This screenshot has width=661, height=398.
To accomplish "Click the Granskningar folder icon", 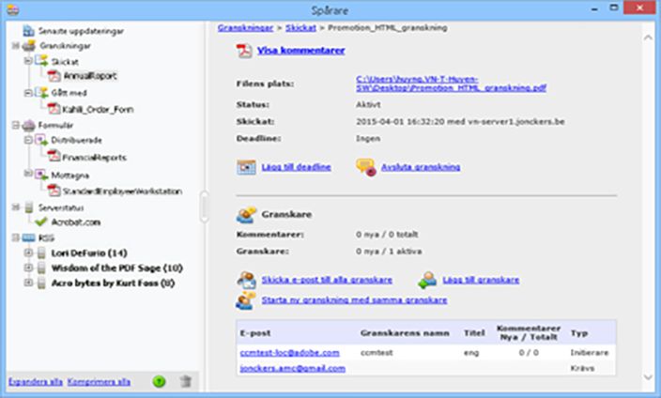I will [29, 46].
